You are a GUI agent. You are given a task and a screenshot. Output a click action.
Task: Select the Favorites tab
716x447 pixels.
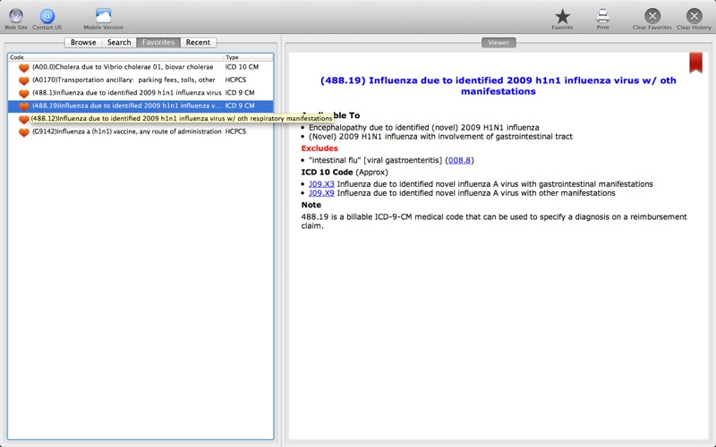(158, 42)
